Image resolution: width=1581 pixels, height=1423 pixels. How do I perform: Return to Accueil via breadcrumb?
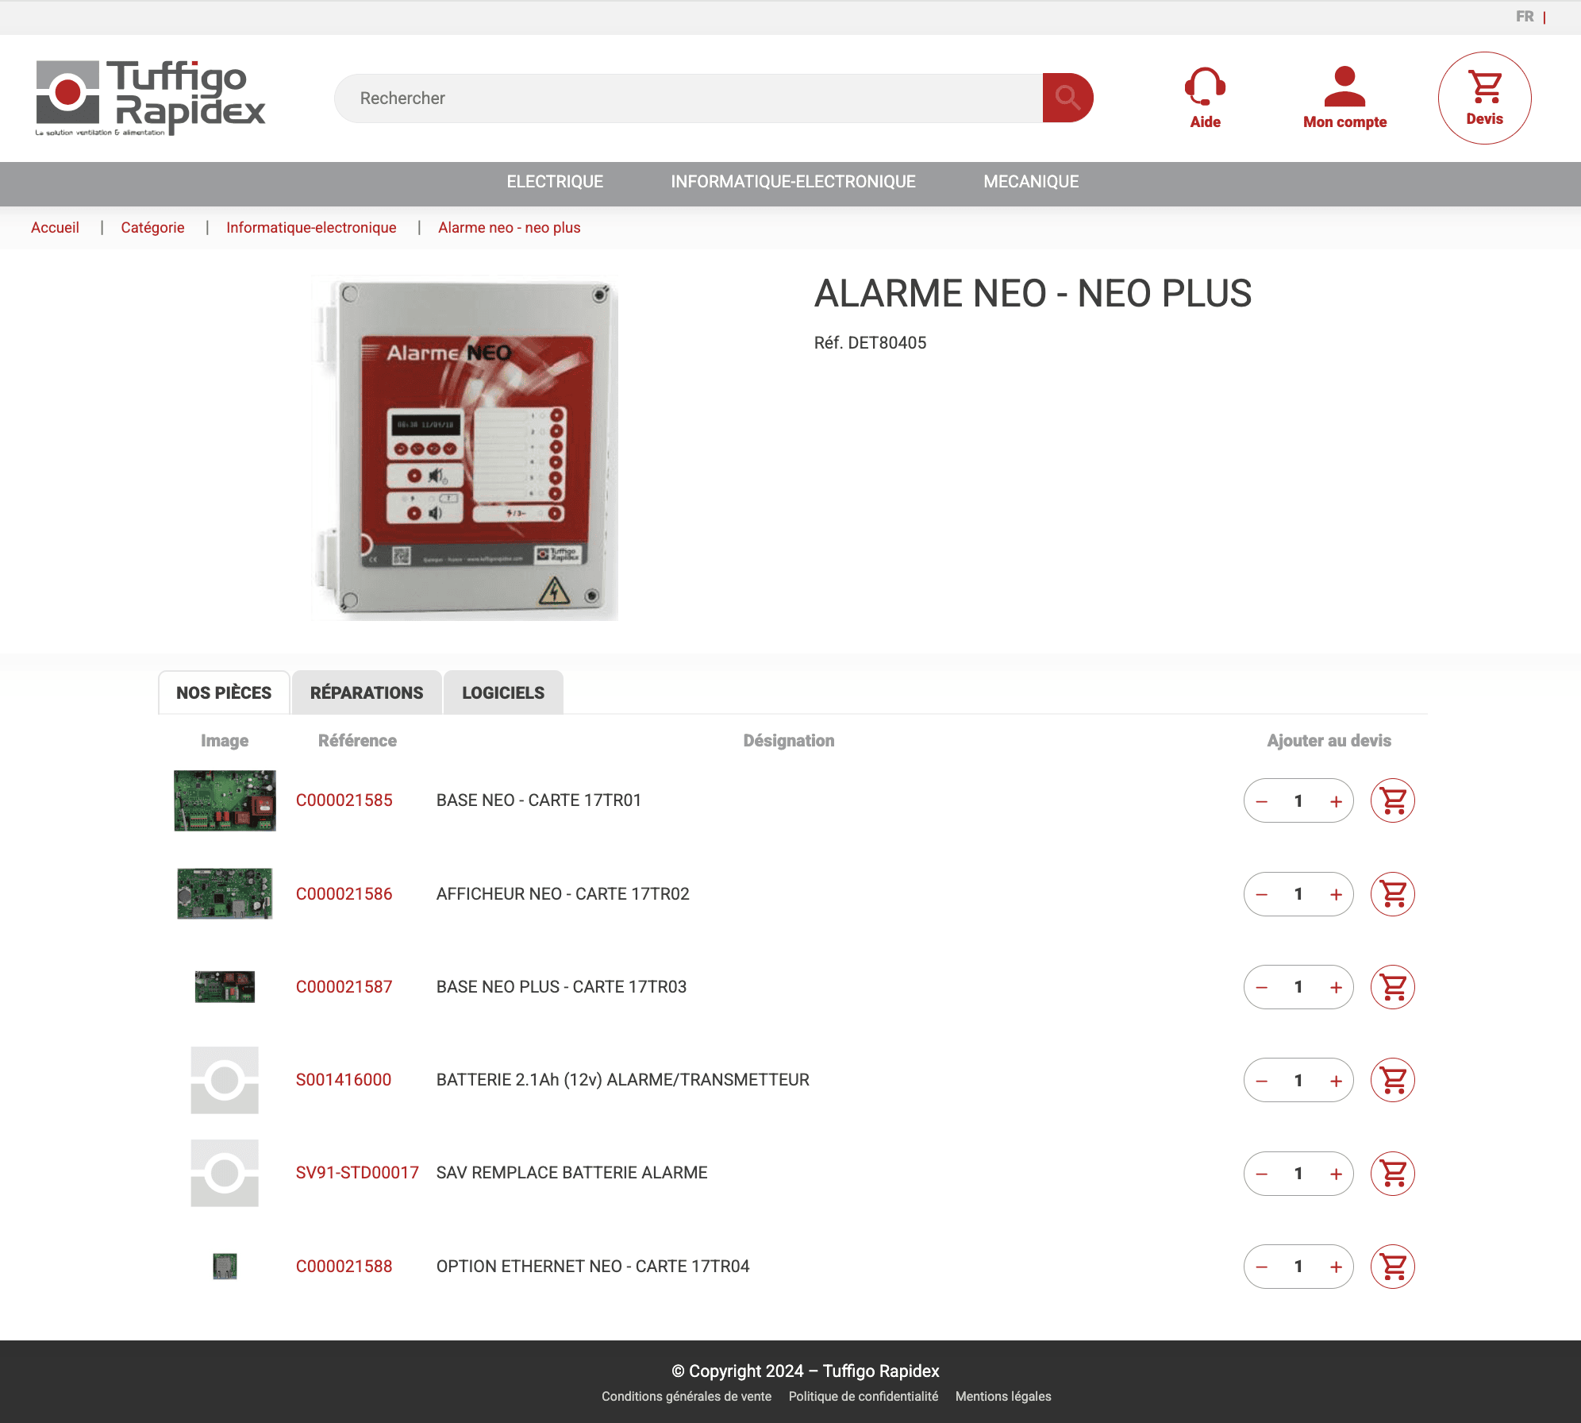tap(54, 227)
